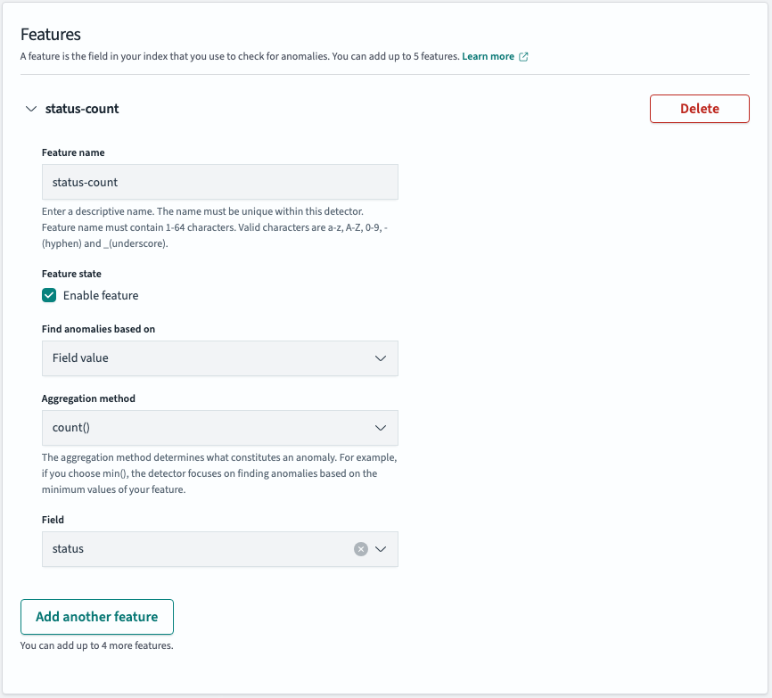
Task: Open the Field value dropdown
Action: (220, 358)
